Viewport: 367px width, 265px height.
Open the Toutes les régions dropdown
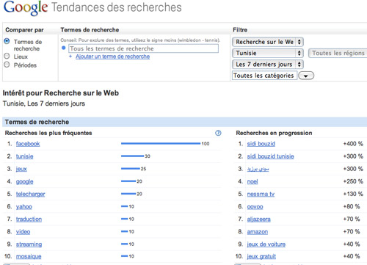(x=338, y=53)
